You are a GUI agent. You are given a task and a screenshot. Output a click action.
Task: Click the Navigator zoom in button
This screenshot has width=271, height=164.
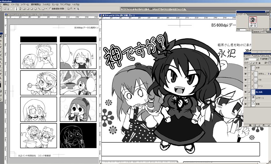click(265, 30)
